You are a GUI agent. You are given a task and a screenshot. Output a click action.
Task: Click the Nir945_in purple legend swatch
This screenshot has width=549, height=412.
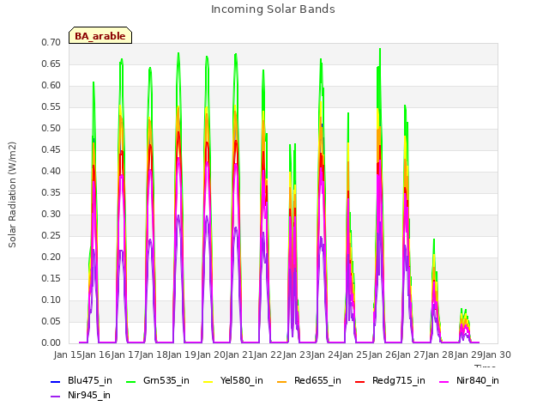(x=55, y=397)
